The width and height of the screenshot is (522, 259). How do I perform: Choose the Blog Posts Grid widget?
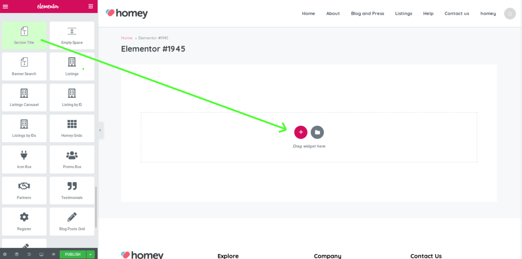(72, 221)
